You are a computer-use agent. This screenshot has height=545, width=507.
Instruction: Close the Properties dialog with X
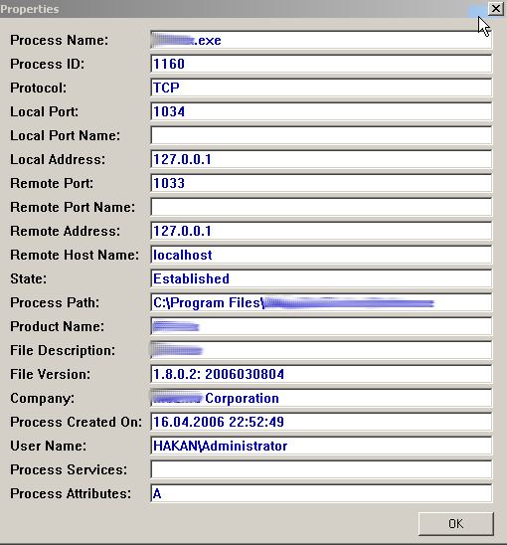pos(496,8)
